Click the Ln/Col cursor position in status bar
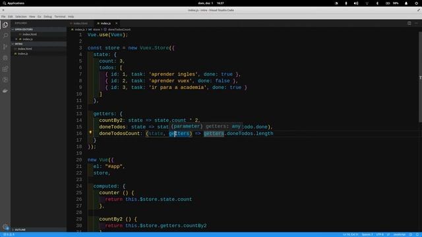 pyautogui.click(x=350, y=234)
